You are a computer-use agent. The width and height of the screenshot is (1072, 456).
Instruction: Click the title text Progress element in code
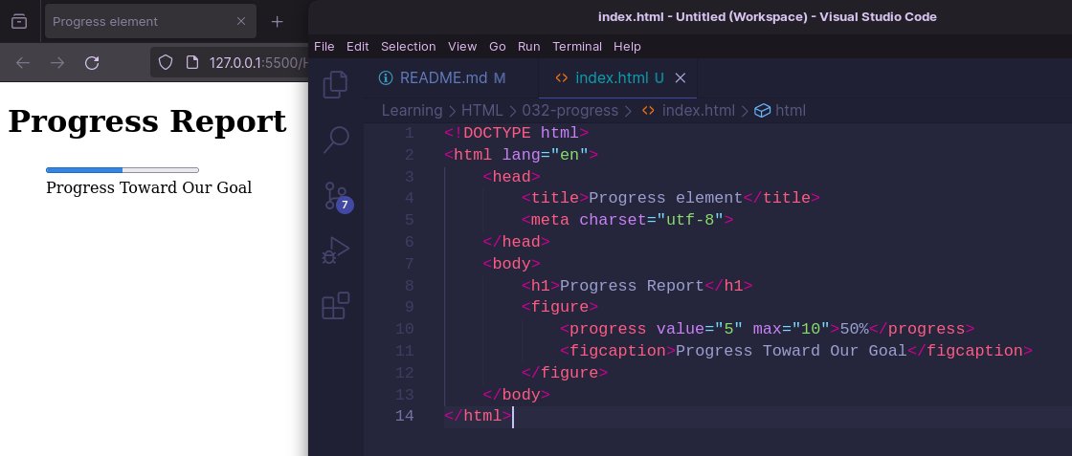tap(666, 198)
